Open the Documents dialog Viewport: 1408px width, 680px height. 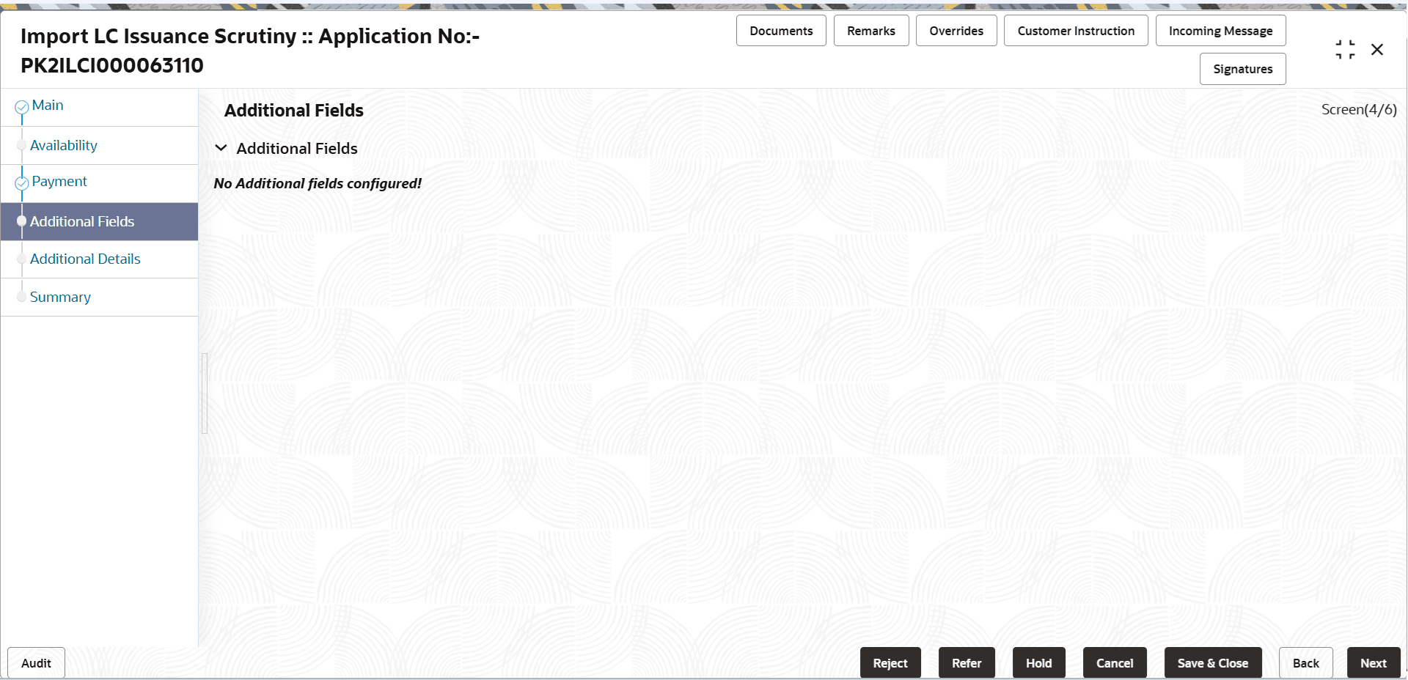click(780, 30)
